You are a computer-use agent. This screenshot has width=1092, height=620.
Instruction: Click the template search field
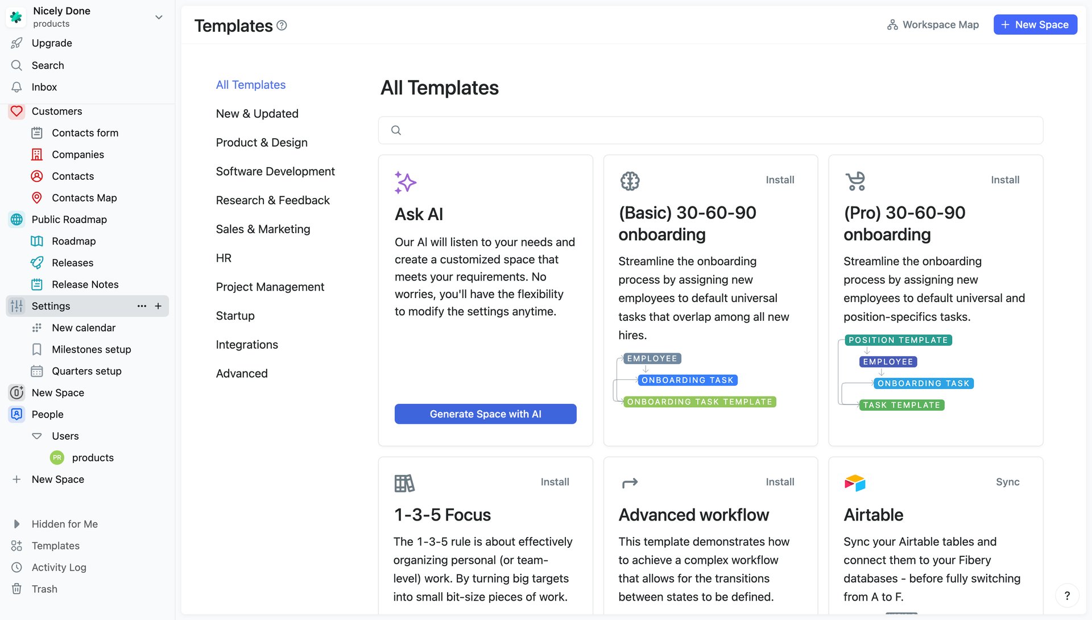coord(711,130)
